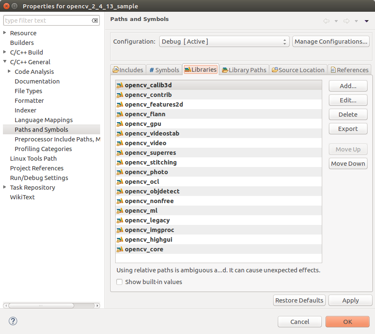The width and height of the screenshot is (375, 334).
Task: Click the library icon beside opencv_ml
Action: click(x=120, y=211)
